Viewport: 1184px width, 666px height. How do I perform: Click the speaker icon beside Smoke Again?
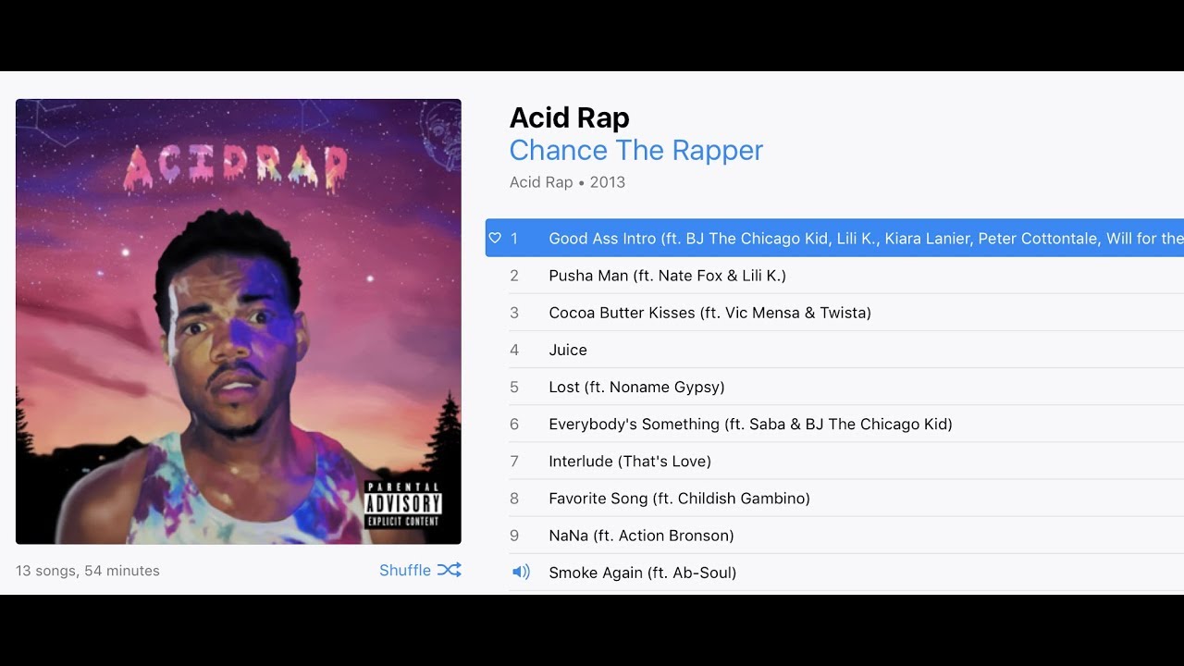521,573
